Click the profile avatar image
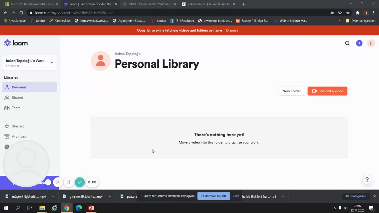Viewport: 379px width, 213px height. pyautogui.click(x=101, y=61)
